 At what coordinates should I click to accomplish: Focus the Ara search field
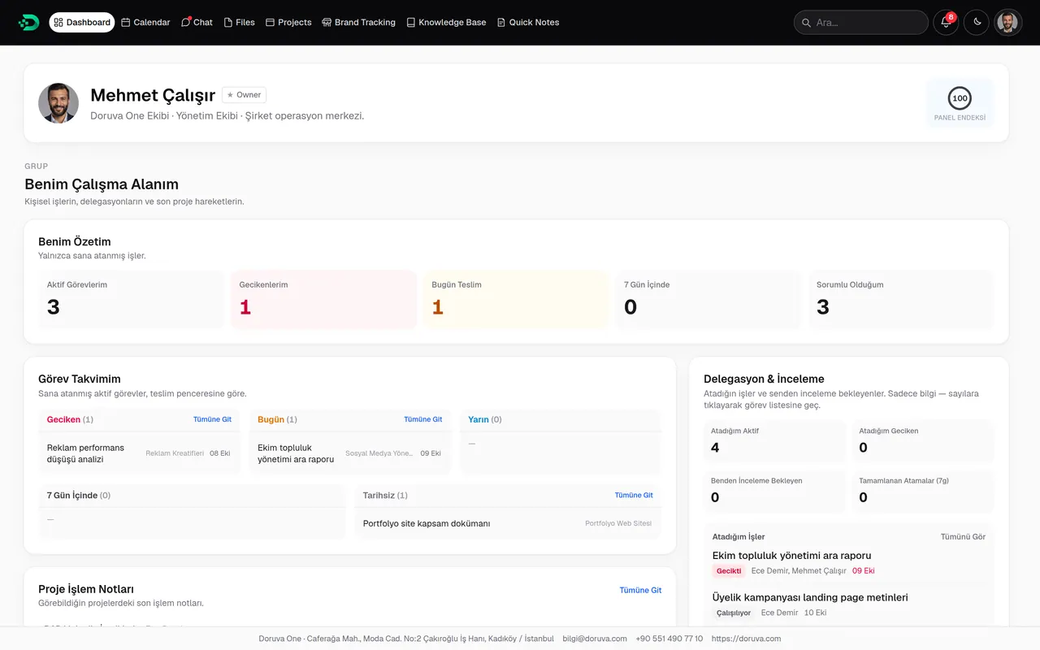point(861,23)
